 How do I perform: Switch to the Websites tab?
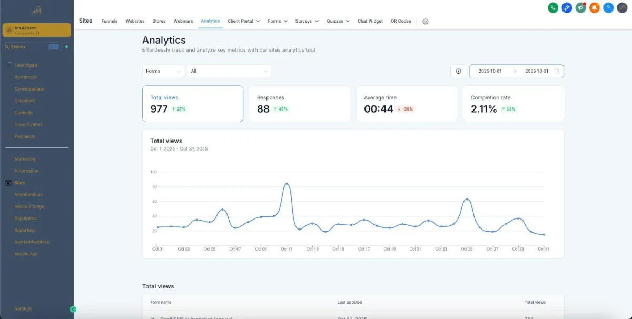(135, 21)
